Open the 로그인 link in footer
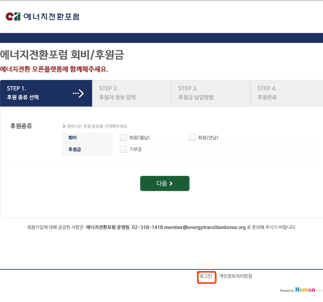Viewport: 323px width, 302px height. 206,276
